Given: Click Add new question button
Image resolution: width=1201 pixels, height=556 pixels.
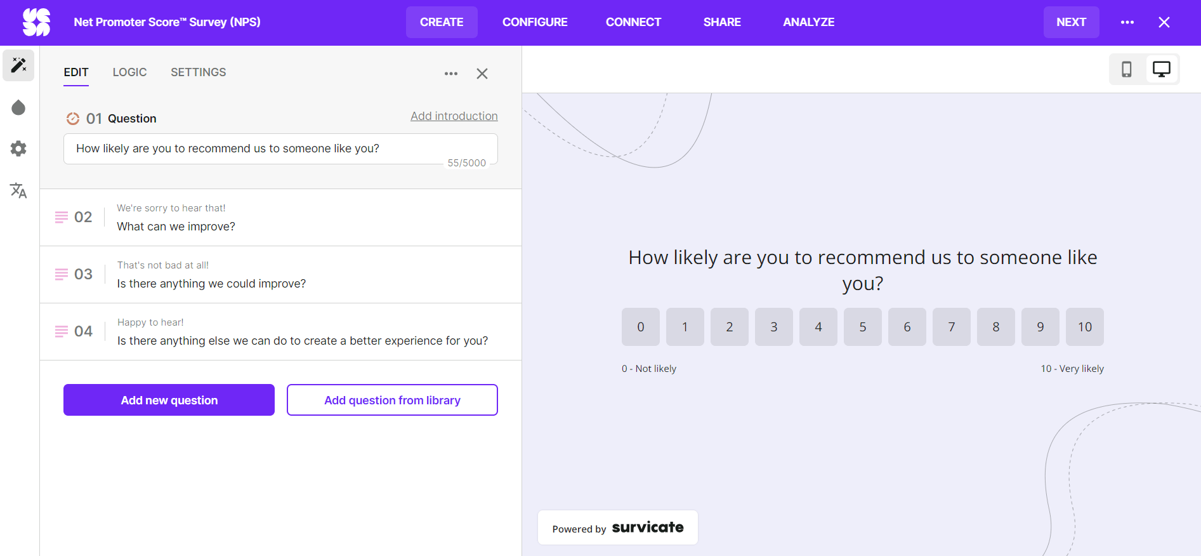Looking at the screenshot, I should pos(169,400).
